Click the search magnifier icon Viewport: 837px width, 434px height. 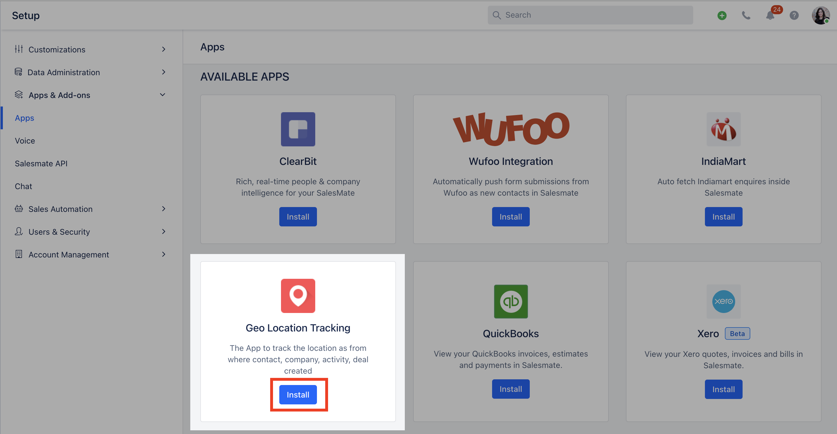496,15
